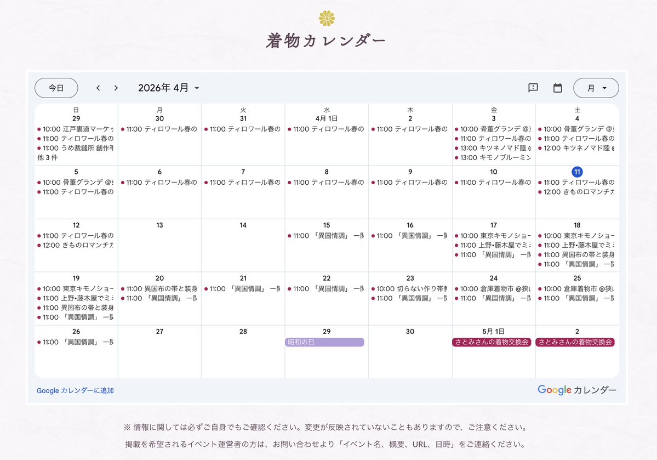Open 11:00 ティロワール春の event on 10th
This screenshot has height=460, width=657.
[x=493, y=183]
